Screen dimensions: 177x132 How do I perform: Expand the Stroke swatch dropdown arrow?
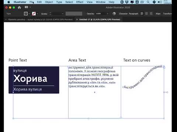point(37,14)
